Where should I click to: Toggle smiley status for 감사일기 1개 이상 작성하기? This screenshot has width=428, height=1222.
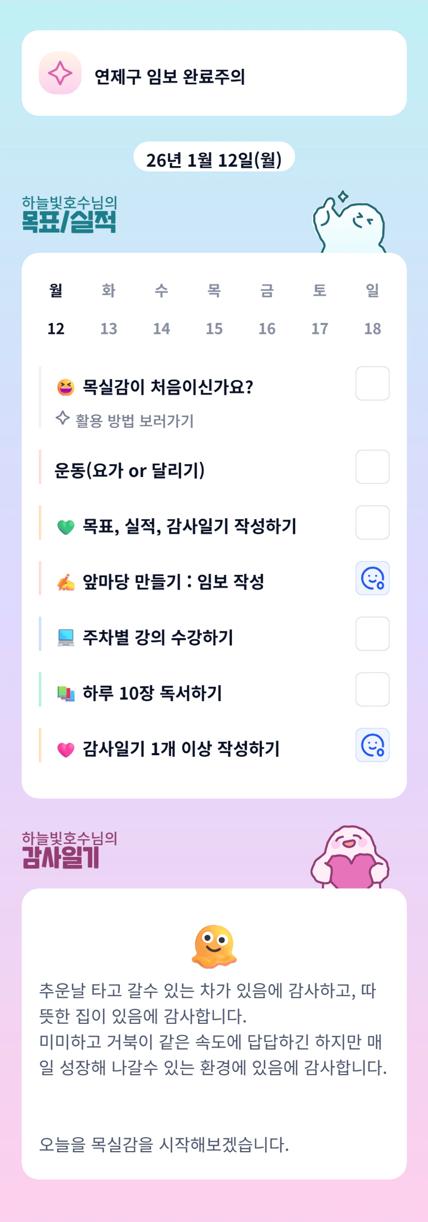pyautogui.click(x=372, y=745)
